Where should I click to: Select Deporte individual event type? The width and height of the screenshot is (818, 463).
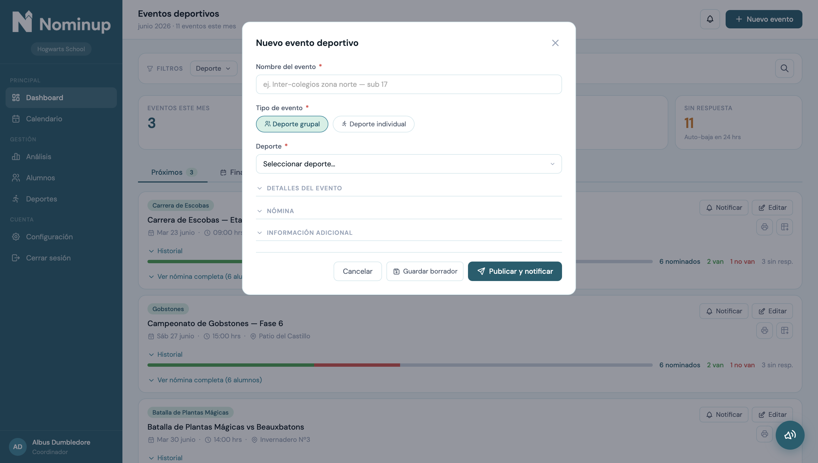(x=373, y=124)
